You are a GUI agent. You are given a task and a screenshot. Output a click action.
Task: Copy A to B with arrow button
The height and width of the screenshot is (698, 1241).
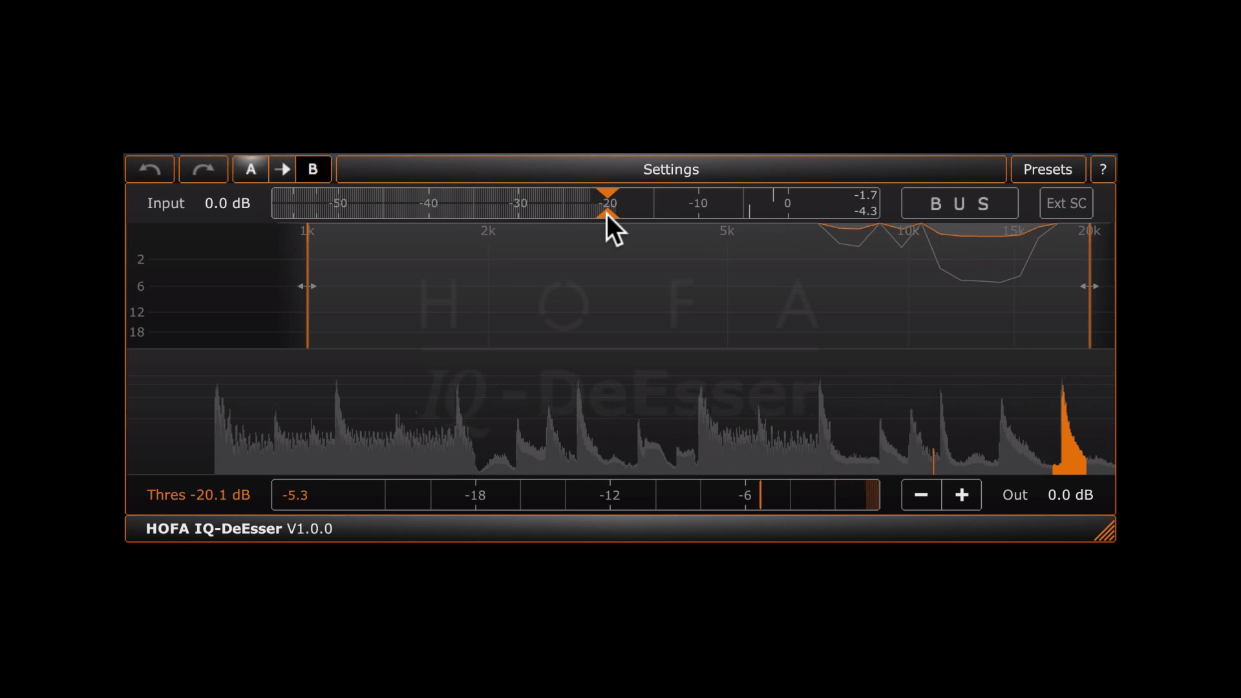point(282,169)
